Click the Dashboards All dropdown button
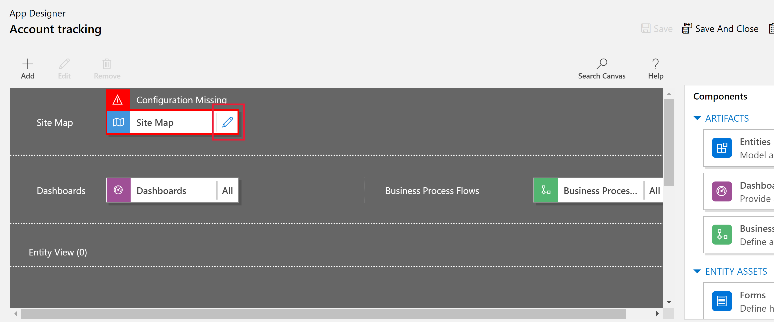This screenshot has width=774, height=322. [227, 190]
